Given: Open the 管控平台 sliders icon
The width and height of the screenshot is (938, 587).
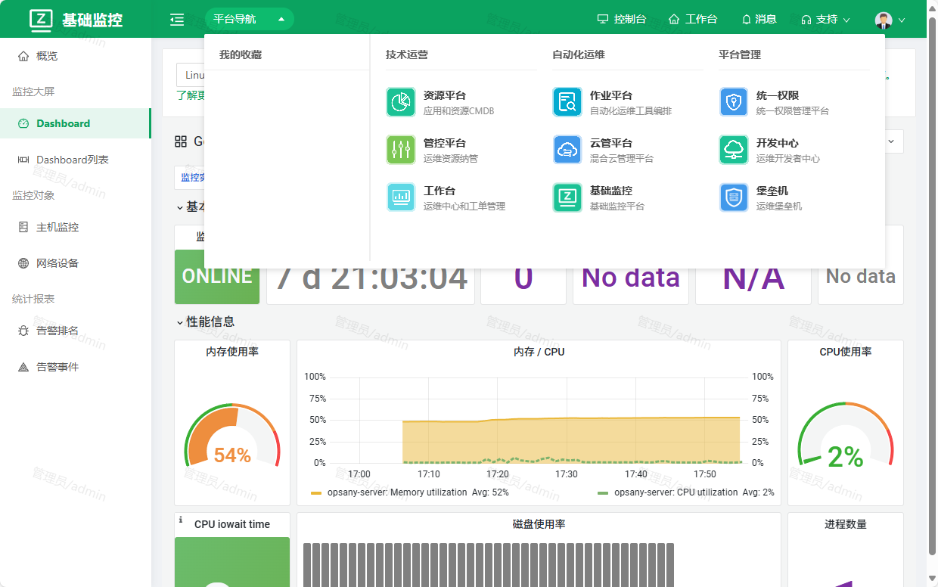Looking at the screenshot, I should [401, 150].
